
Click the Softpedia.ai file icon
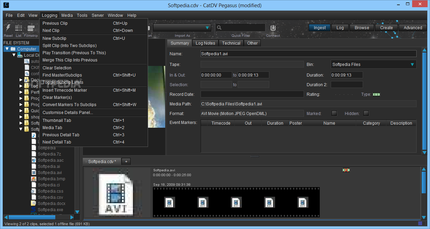(x=34, y=167)
